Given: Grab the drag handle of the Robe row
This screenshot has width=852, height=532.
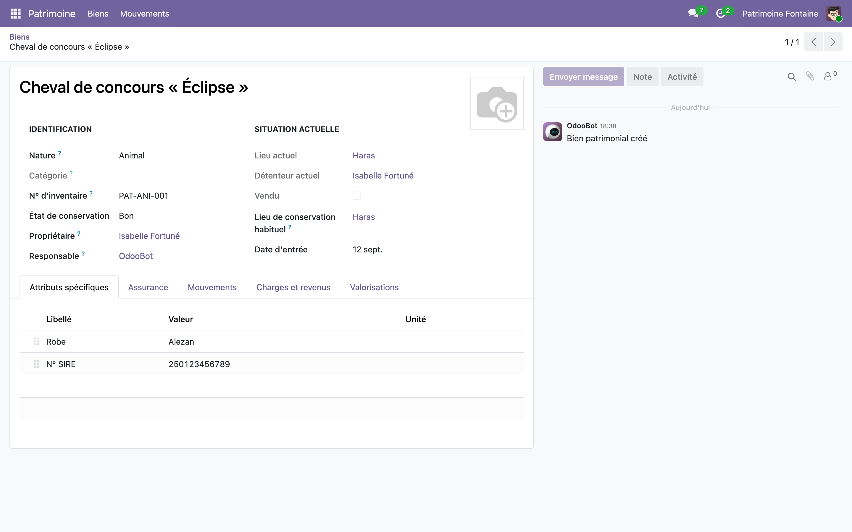Looking at the screenshot, I should (36, 341).
